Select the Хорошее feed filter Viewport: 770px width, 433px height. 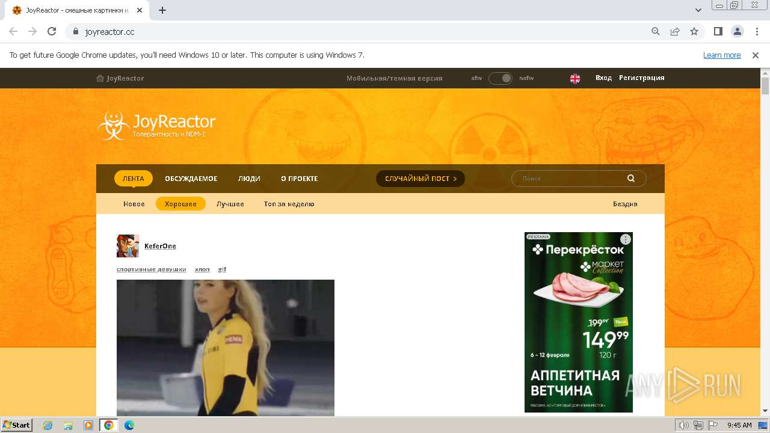click(180, 204)
